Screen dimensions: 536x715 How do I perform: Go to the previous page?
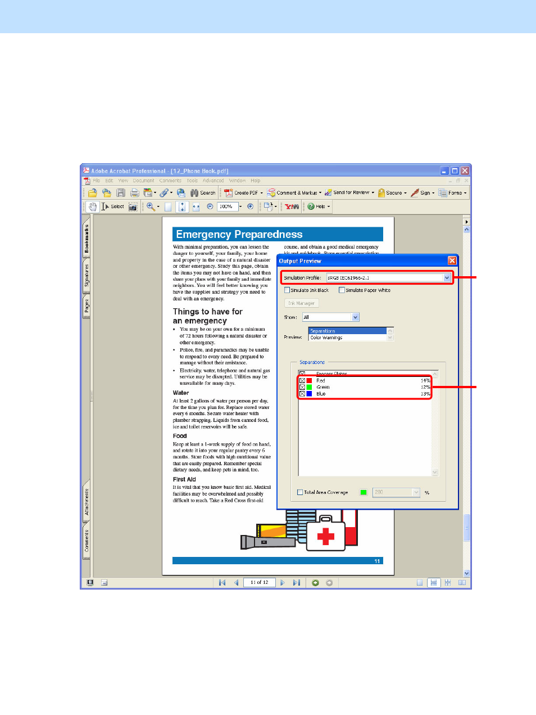[237, 583]
